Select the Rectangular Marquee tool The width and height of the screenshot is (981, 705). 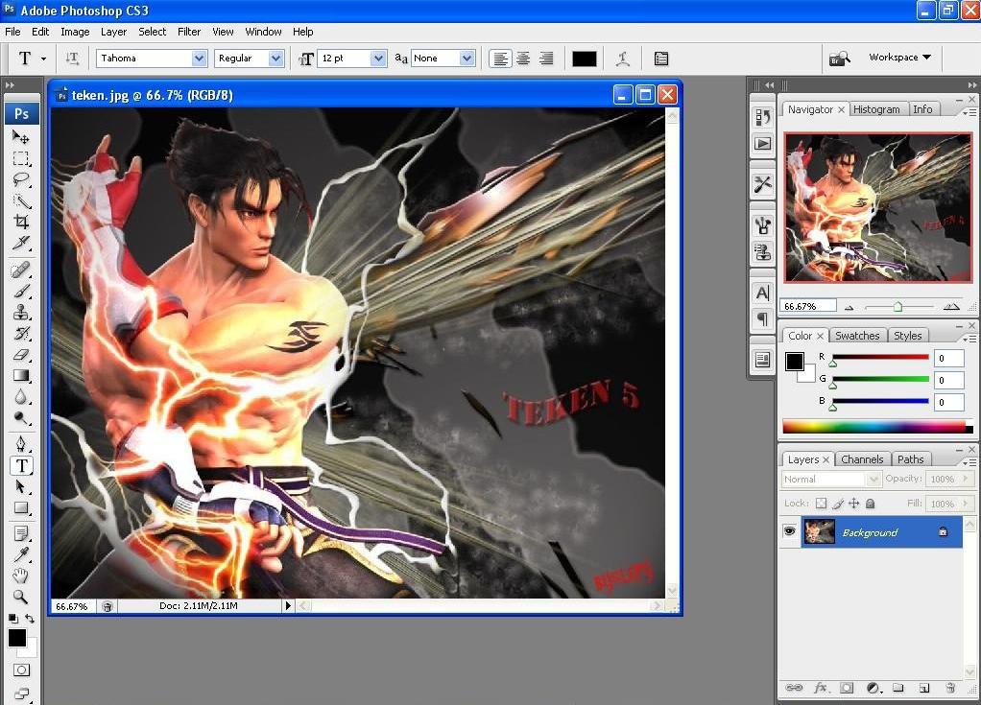click(21, 159)
